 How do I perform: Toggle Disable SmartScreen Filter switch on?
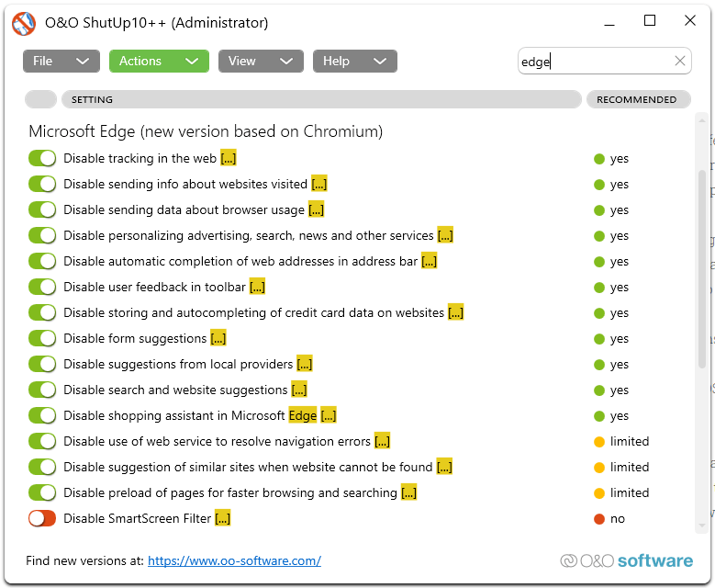42,519
